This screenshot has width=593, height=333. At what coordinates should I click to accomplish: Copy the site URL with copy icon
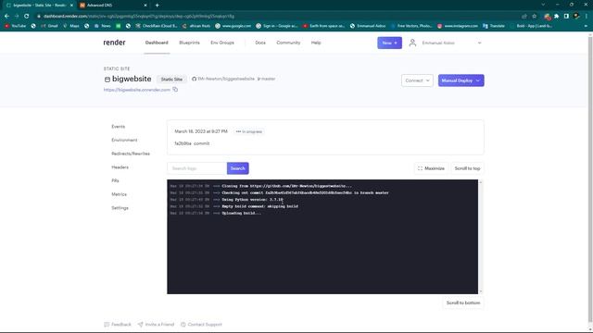tap(175, 90)
